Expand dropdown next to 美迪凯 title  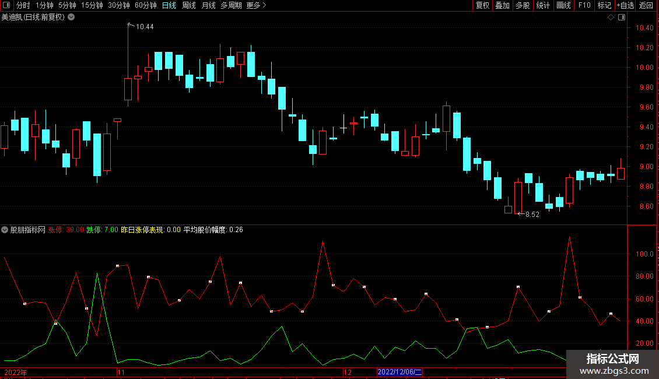click(x=72, y=17)
